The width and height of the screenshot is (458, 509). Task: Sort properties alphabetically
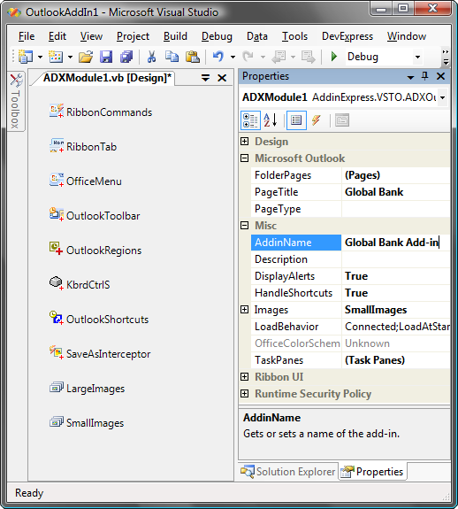click(271, 120)
